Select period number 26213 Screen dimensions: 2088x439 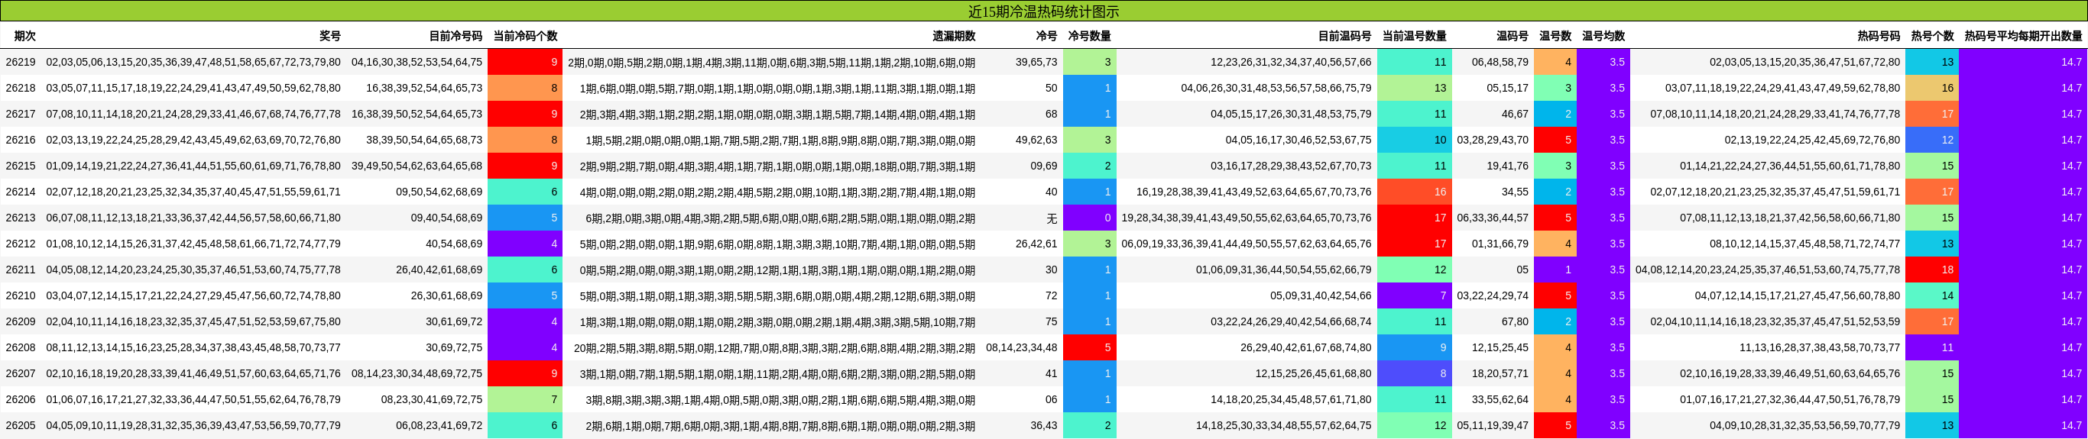[21, 218]
